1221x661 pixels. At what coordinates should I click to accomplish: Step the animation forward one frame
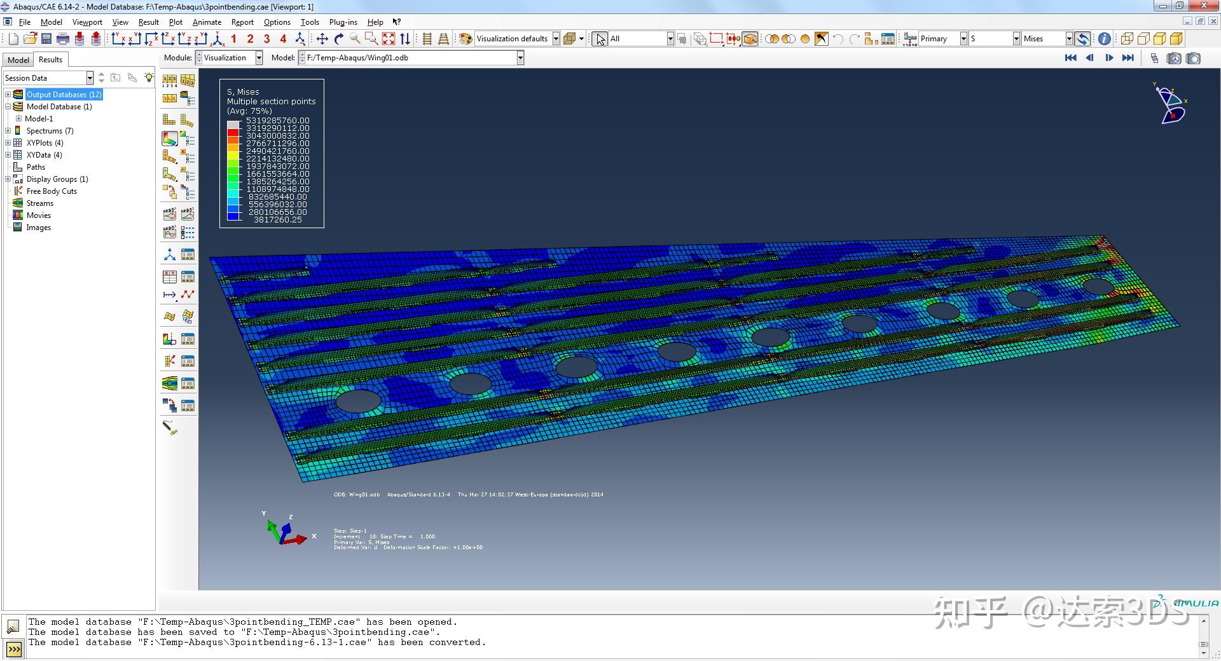coord(1110,58)
